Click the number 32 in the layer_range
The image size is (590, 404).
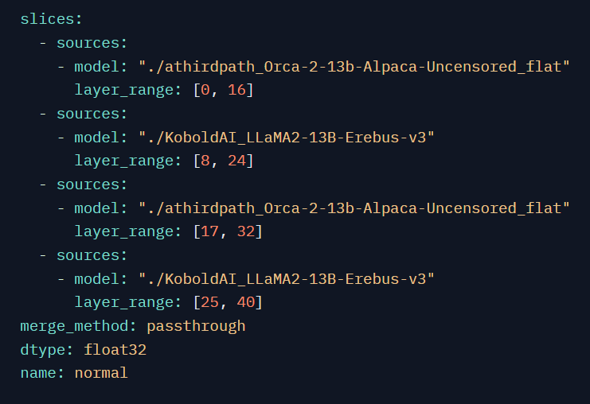pos(246,231)
